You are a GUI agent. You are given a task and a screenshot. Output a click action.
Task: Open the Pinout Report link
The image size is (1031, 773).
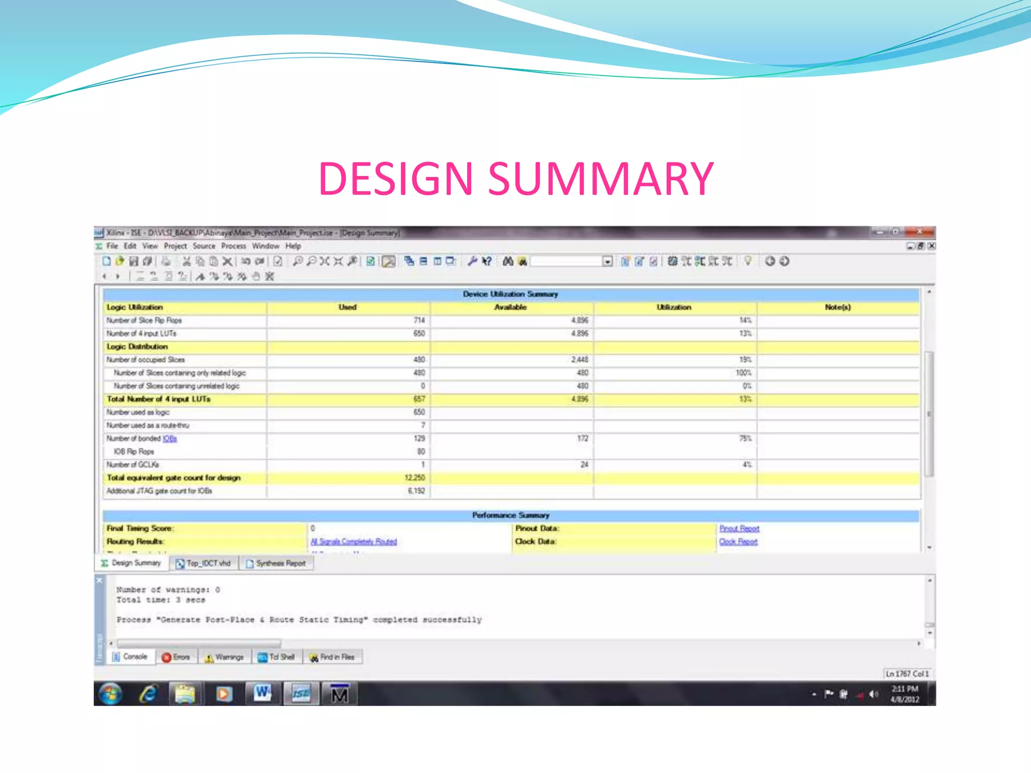739,528
